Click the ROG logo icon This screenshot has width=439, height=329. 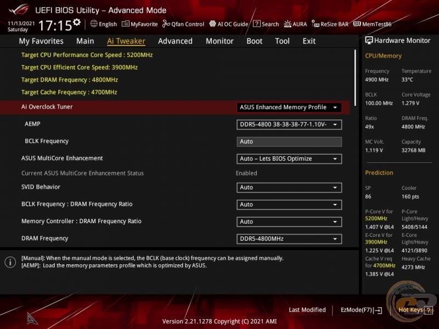[x=19, y=10]
